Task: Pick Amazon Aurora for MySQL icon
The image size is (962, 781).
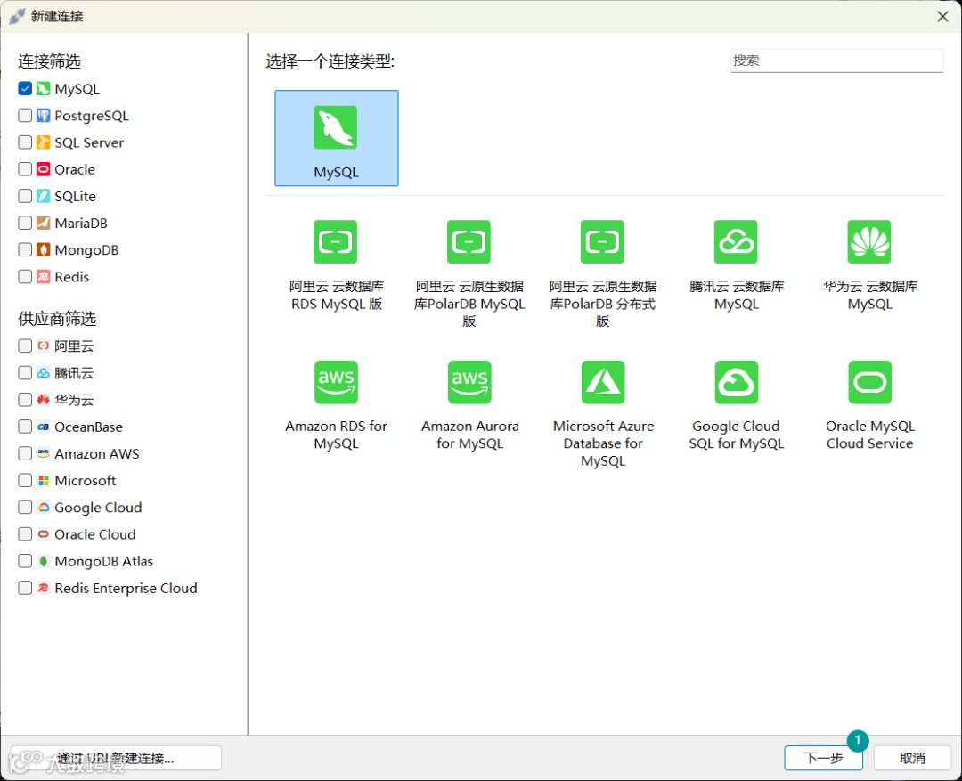Action: coord(470,382)
